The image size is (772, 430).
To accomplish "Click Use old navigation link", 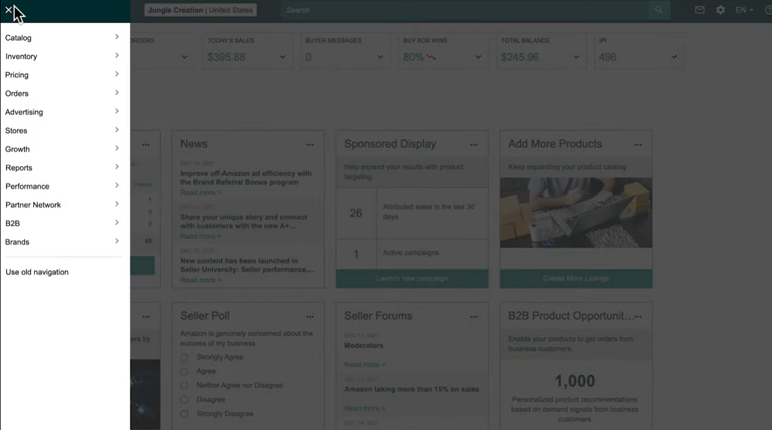I will tap(37, 272).
